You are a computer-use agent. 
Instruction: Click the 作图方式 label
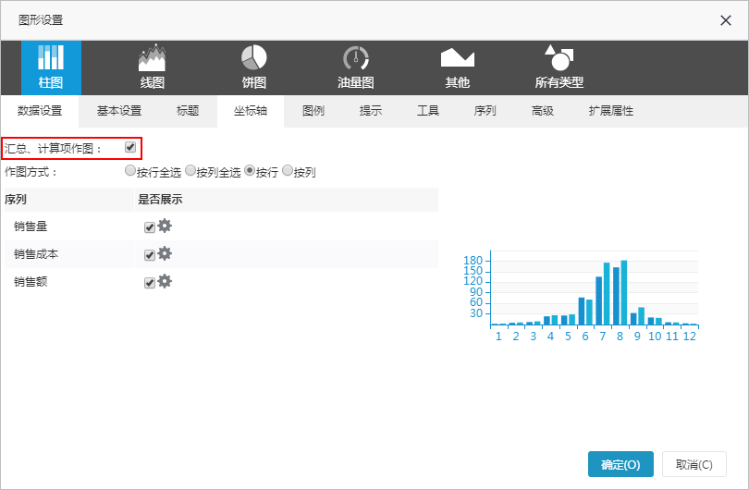31,172
